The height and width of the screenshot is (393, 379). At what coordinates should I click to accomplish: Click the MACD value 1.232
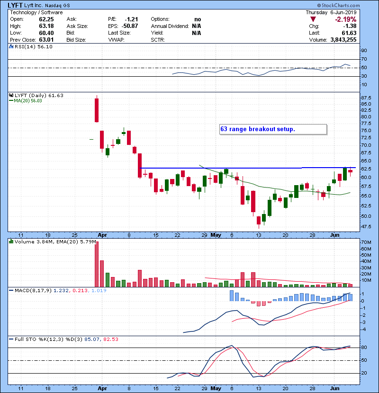61,291
